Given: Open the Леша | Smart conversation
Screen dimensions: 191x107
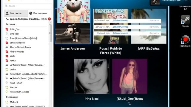Looking at the screenshot, I should (x=16, y=83).
